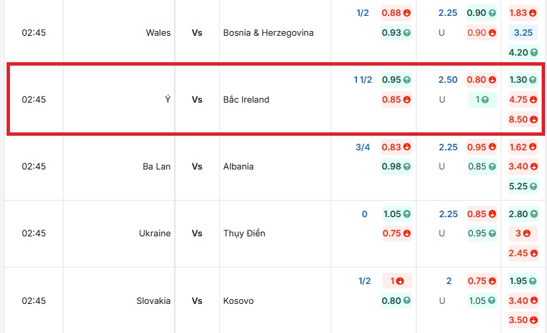Click the up arrow beside 1.95 odds
Image resolution: width=547 pixels, height=333 pixels.
coord(533,281)
